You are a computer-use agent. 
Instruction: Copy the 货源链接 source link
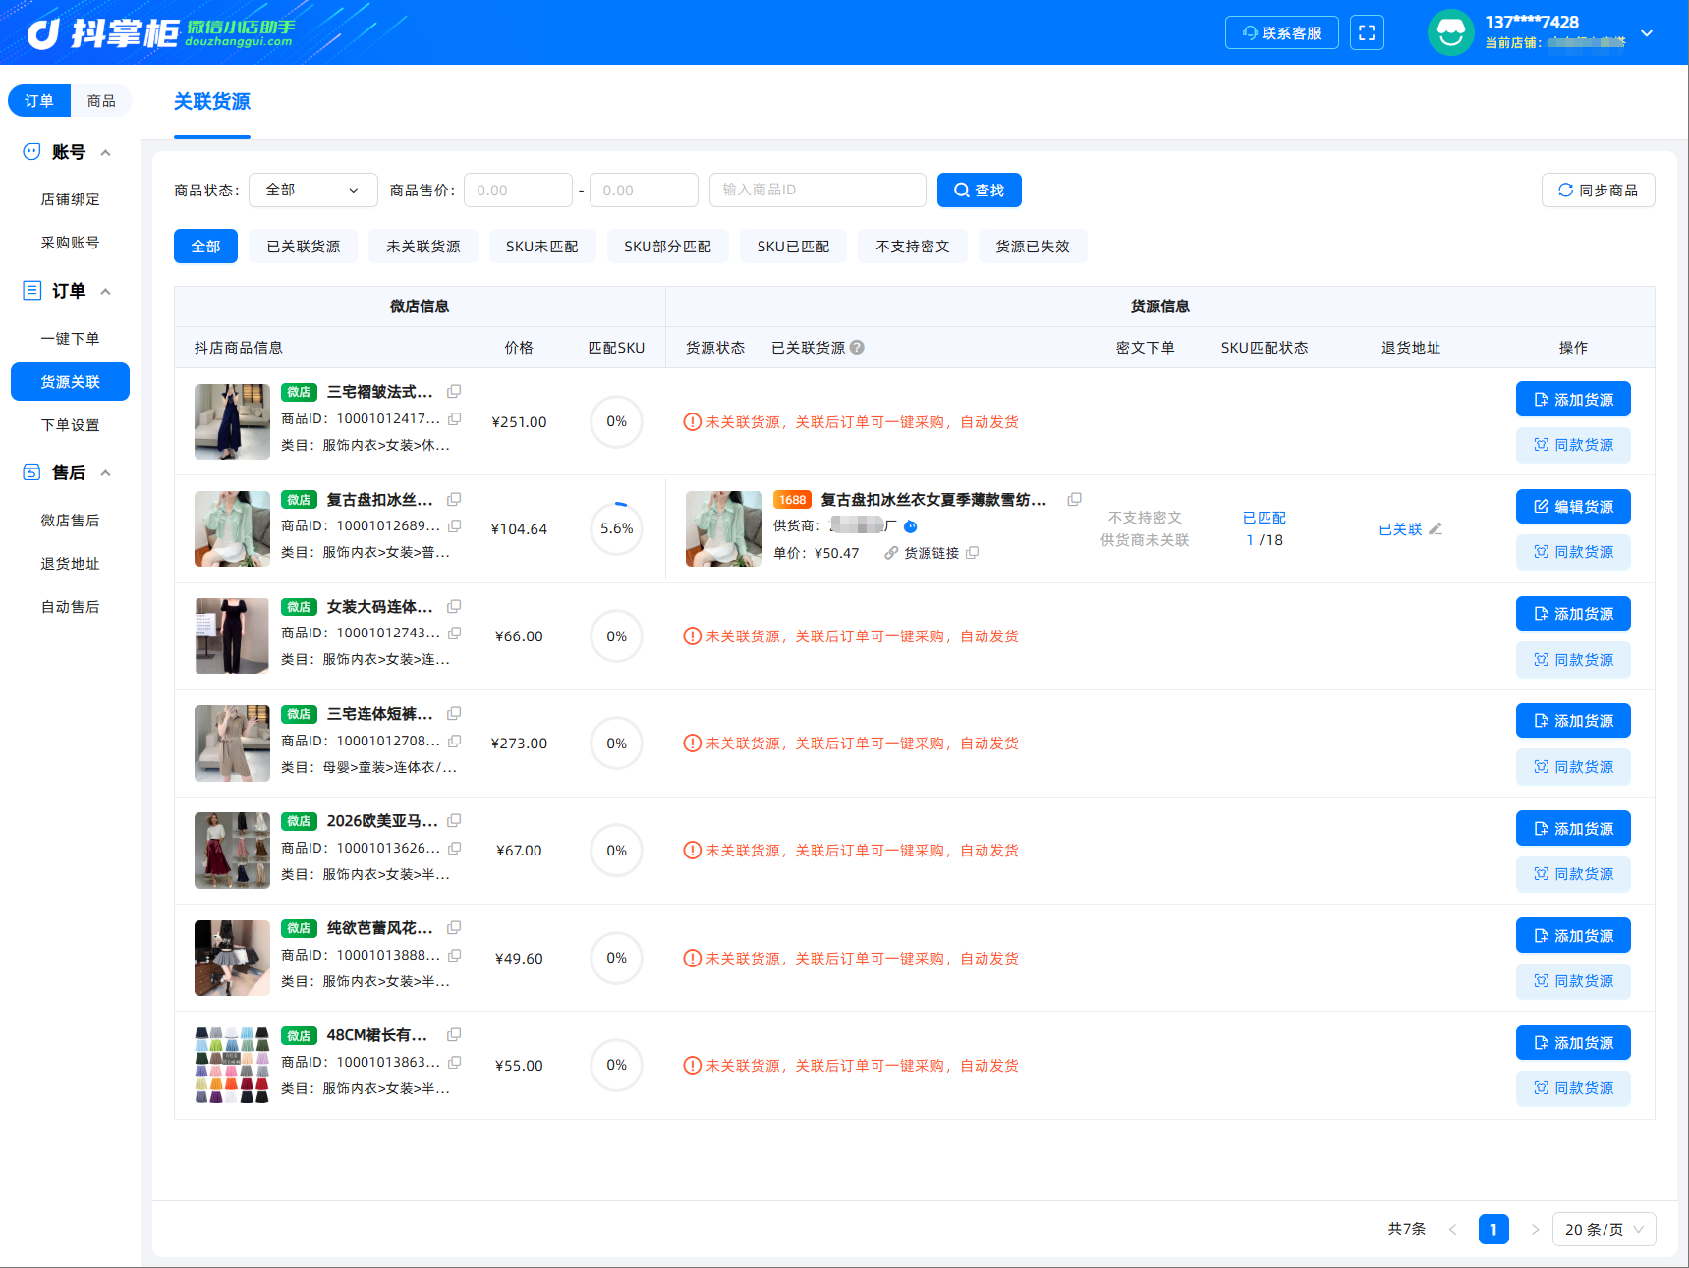pyautogui.click(x=973, y=553)
